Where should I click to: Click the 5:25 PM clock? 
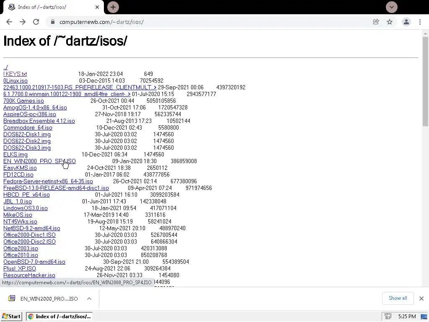407,317
